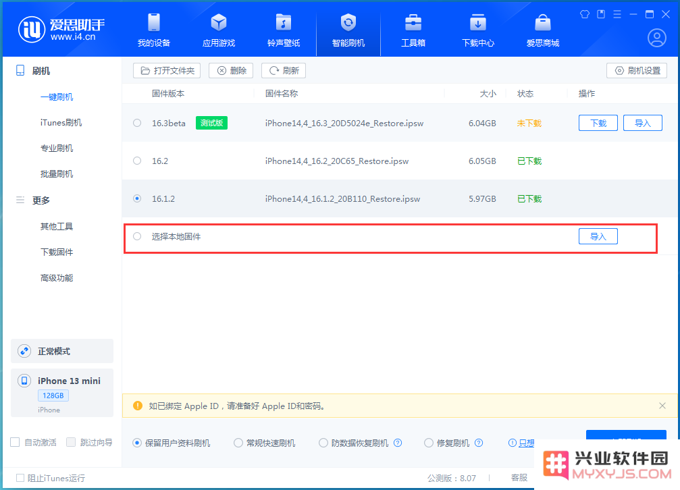
Task: Click the help icon beside 修复刷机
Action: pos(479,443)
